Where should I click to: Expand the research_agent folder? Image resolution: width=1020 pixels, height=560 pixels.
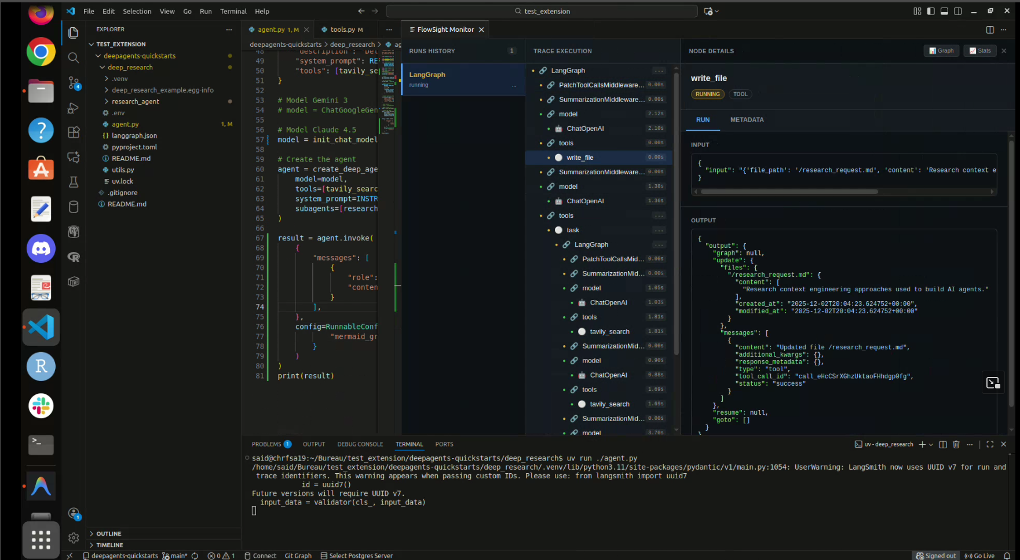[135, 101]
